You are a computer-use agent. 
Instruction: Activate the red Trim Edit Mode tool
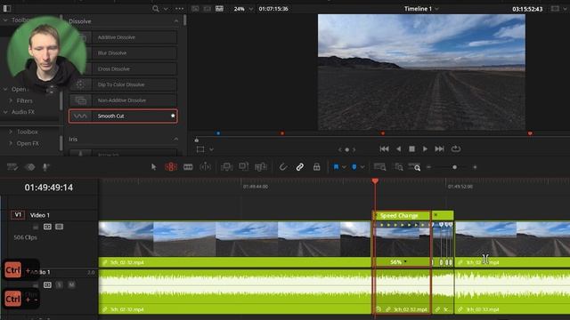click(171, 167)
